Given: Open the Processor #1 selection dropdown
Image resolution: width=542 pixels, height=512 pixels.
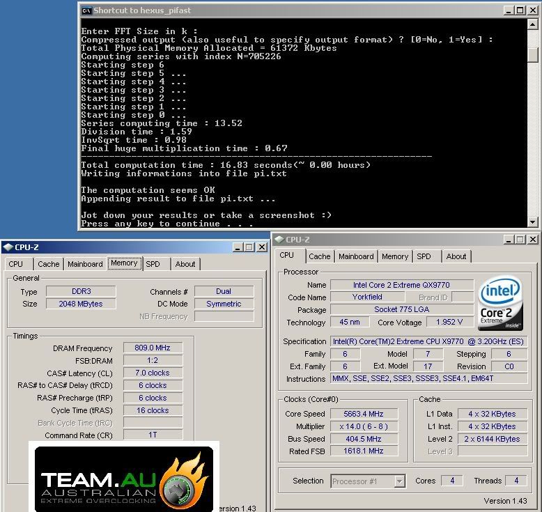Looking at the screenshot, I should 399,481.
